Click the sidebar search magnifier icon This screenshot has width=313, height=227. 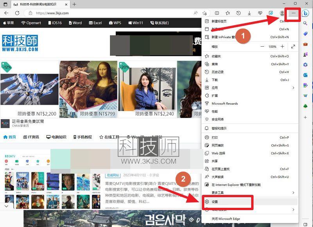coord(305,24)
